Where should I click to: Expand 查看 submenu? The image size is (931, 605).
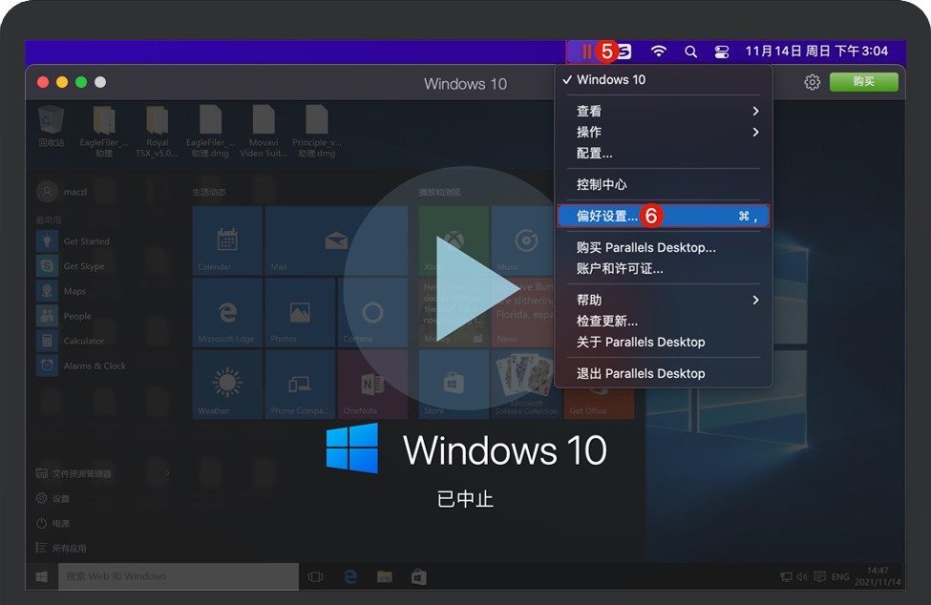pyautogui.click(x=664, y=111)
